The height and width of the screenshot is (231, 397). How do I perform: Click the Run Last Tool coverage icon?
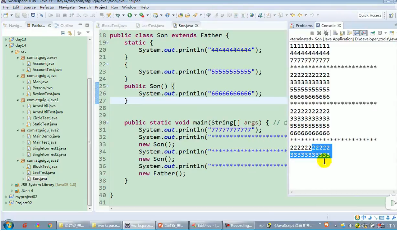coord(142,15)
